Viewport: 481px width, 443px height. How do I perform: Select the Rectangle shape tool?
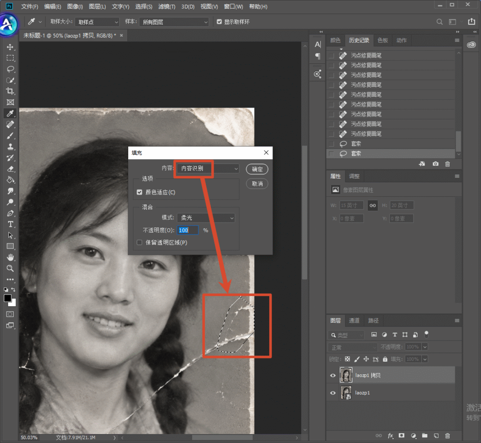[10, 246]
